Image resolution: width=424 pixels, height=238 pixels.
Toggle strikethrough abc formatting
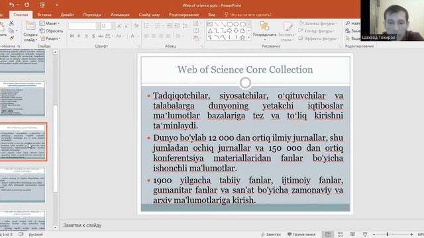pos(101,36)
